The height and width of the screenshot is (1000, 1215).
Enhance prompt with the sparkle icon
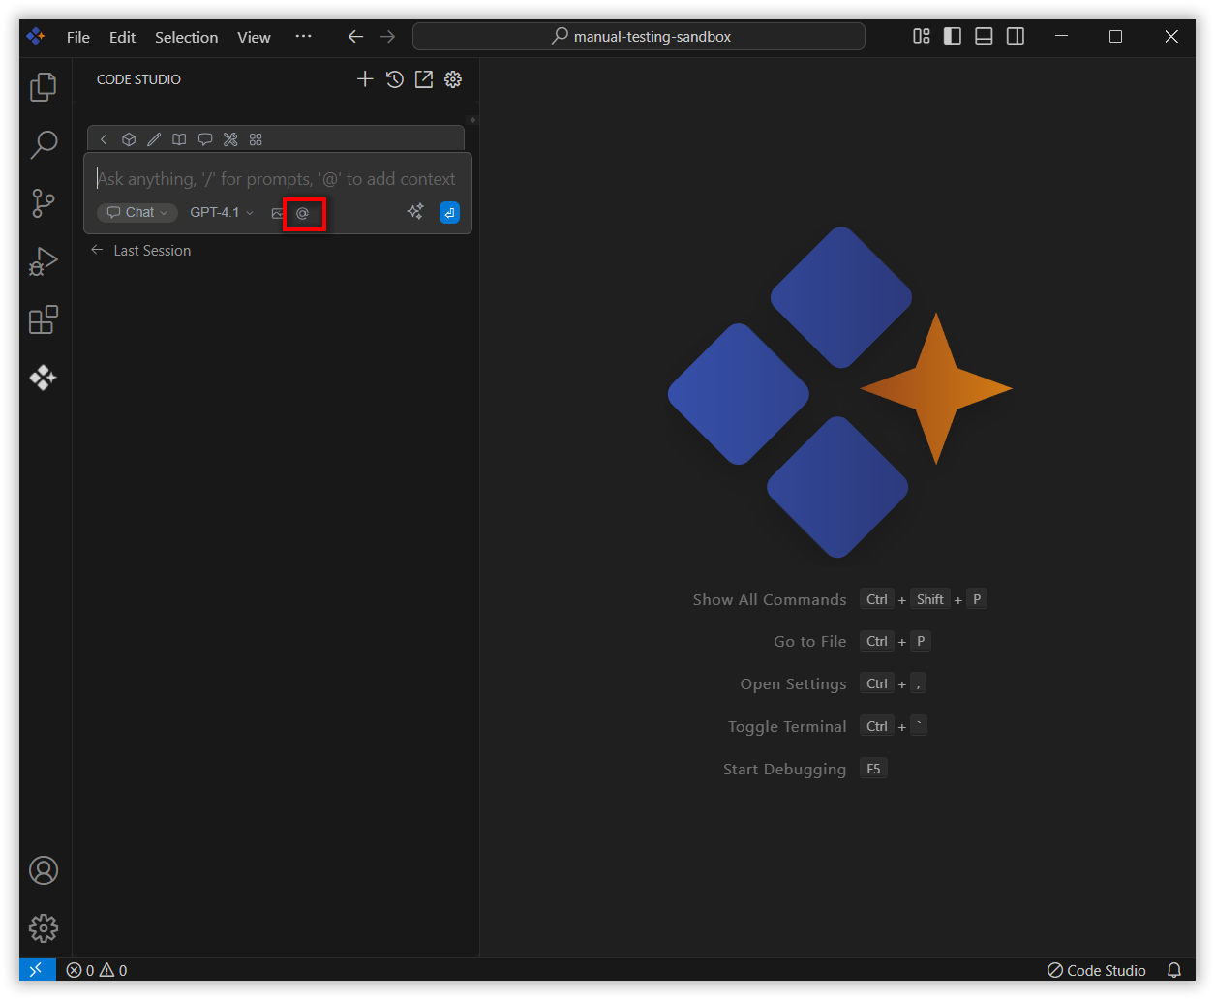415,212
